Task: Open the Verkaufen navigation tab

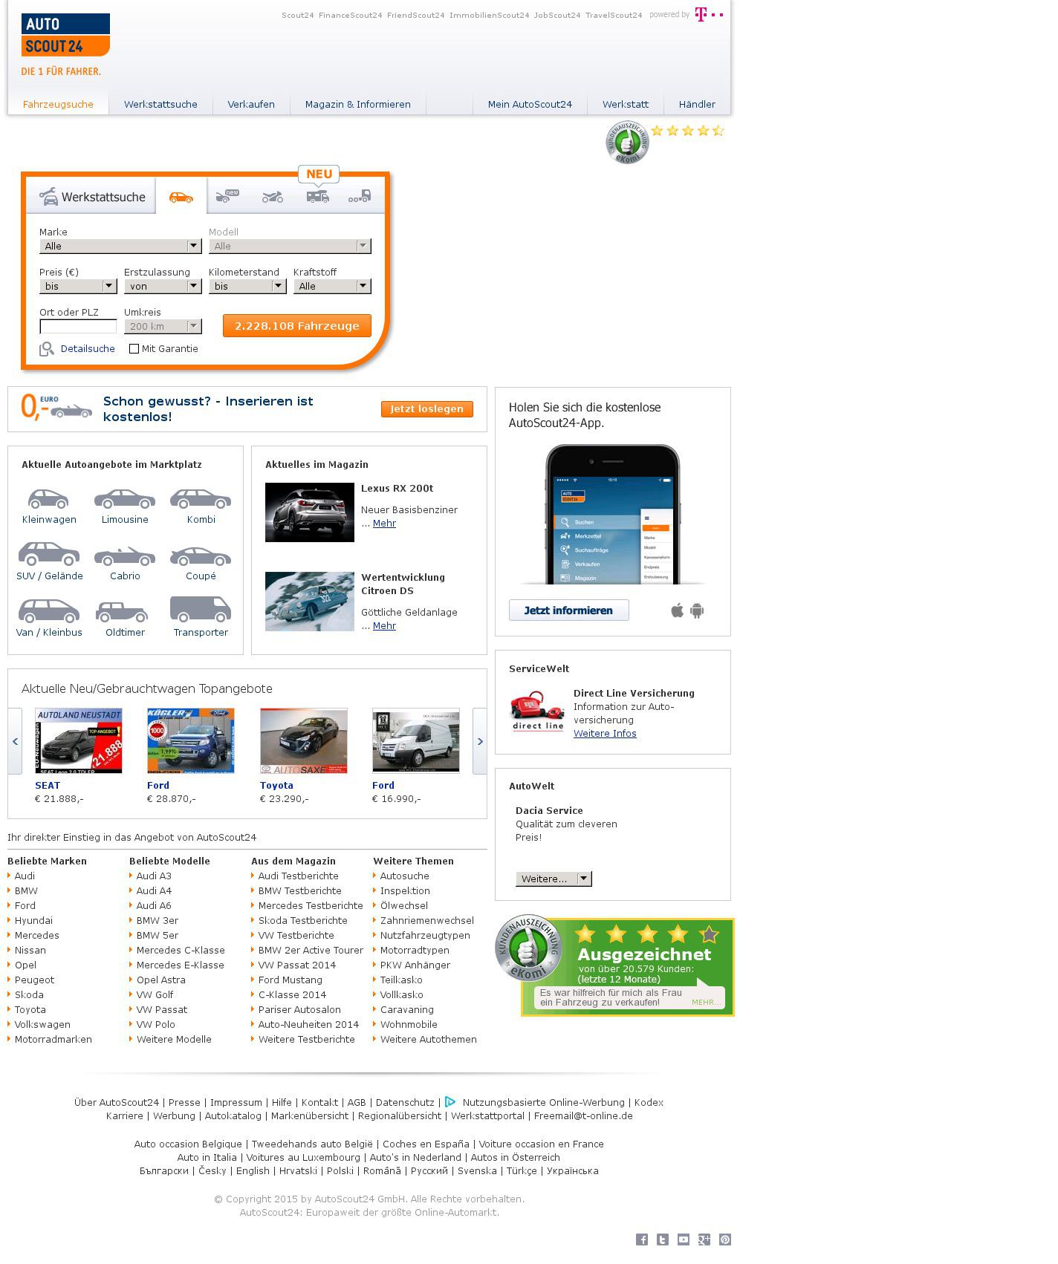Action: point(251,104)
